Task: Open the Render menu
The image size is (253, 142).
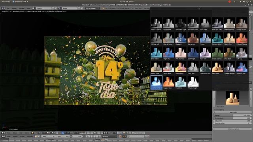Action: coord(14,8)
